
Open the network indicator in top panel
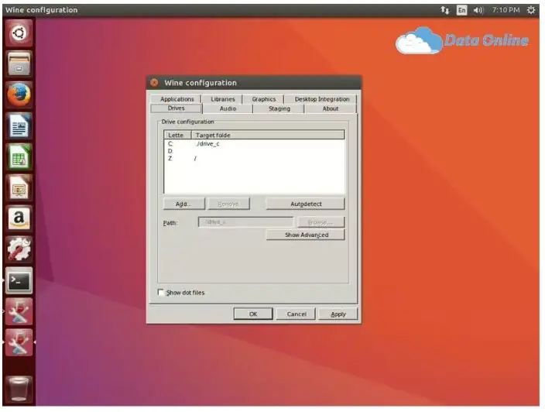coord(445,10)
